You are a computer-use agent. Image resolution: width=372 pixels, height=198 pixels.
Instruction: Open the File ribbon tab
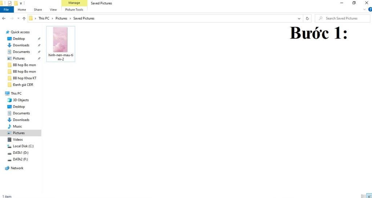pos(7,10)
